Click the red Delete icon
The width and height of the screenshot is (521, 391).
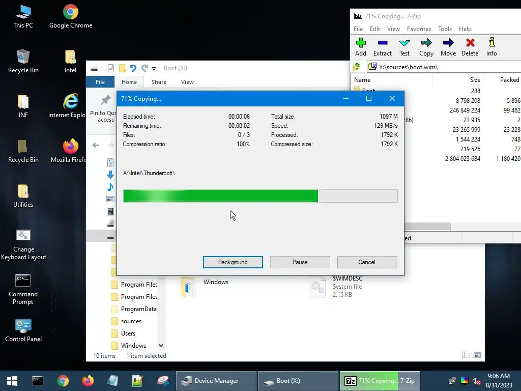470,47
